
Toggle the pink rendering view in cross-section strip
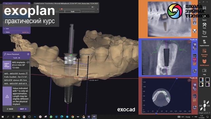[195, 59]
